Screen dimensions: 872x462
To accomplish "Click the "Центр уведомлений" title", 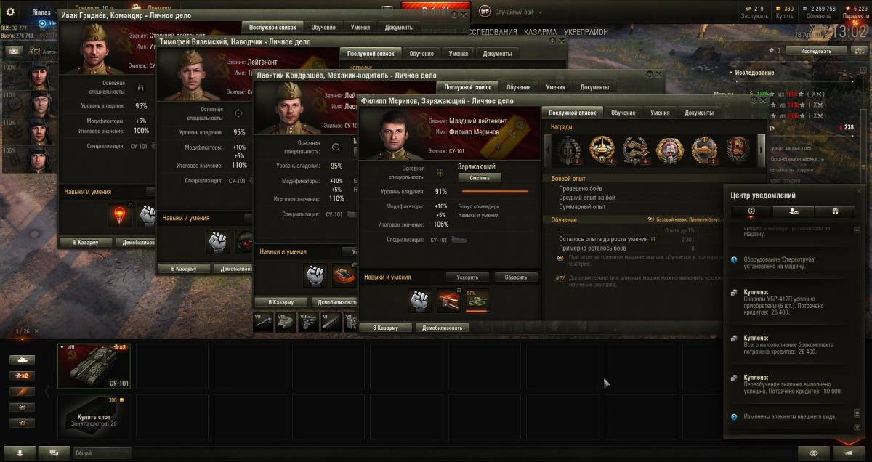I will (763, 195).
